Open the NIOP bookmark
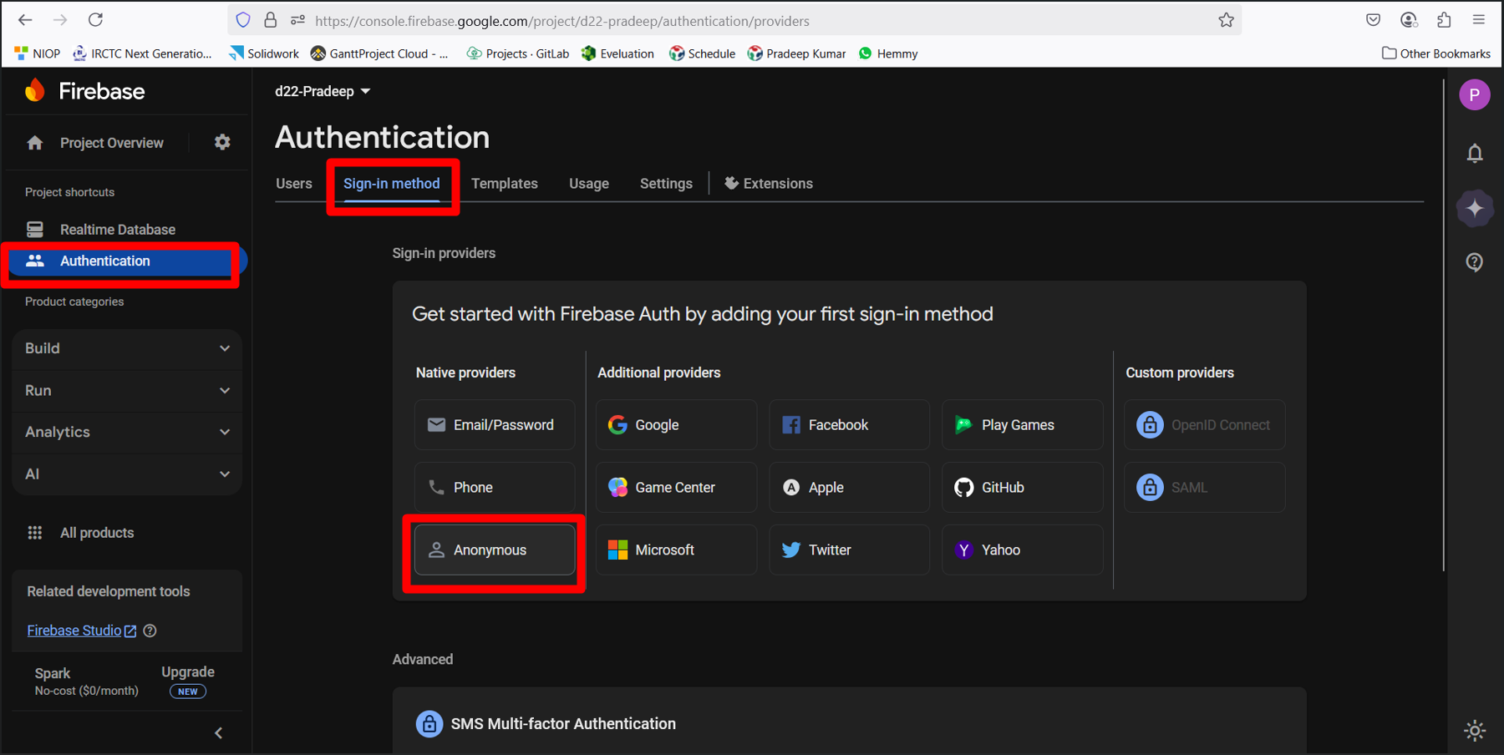 pyautogui.click(x=38, y=53)
